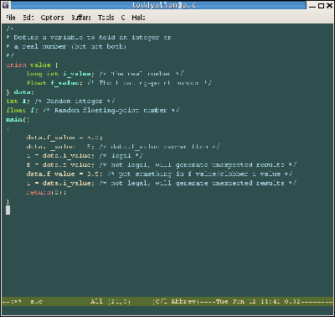Image resolution: width=335 pixels, height=317 pixels.
Task: Open the Options menu
Action: click(52, 18)
